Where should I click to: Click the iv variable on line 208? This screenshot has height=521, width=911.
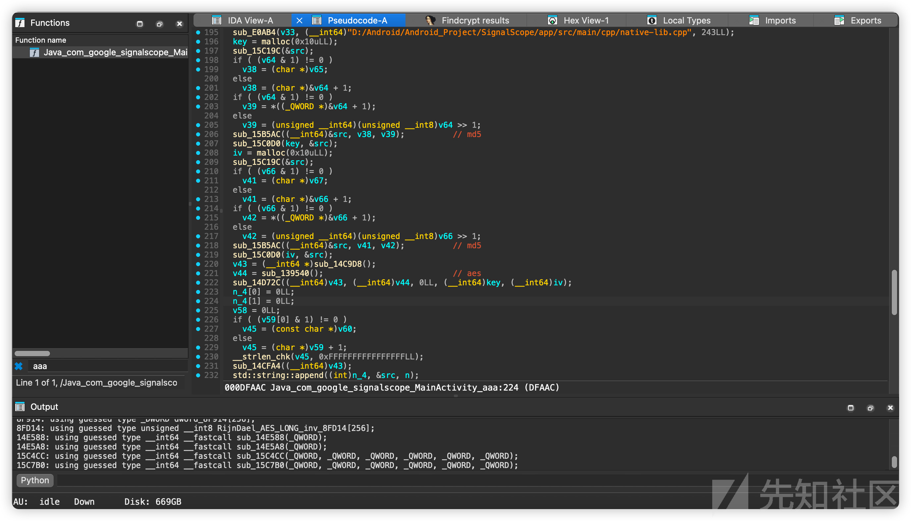(238, 153)
